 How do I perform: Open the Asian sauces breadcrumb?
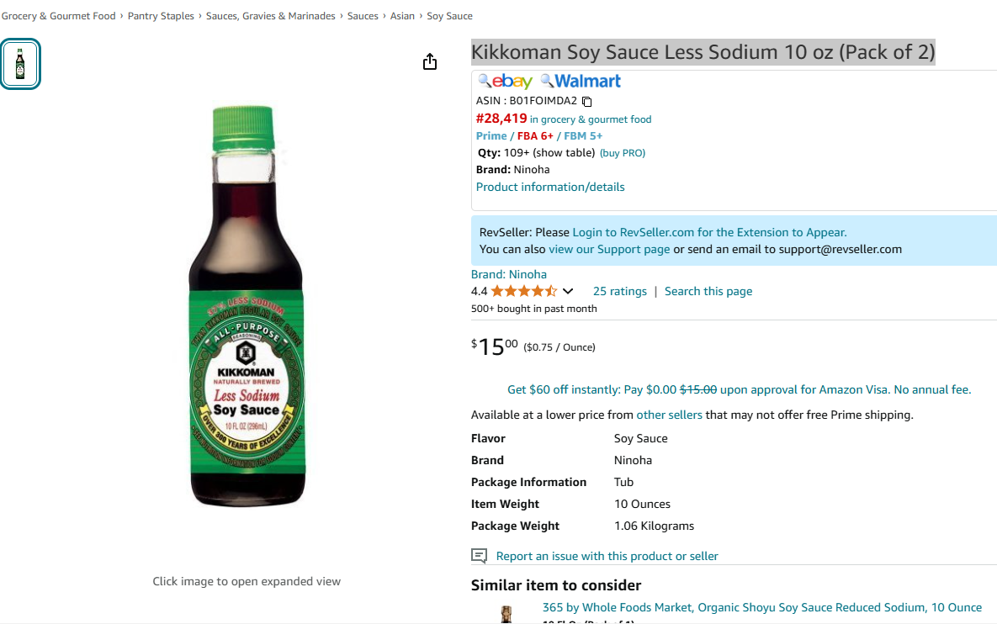402,16
